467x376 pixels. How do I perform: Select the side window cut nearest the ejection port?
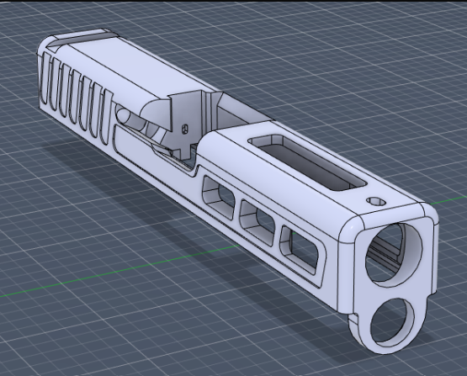coord(220,198)
